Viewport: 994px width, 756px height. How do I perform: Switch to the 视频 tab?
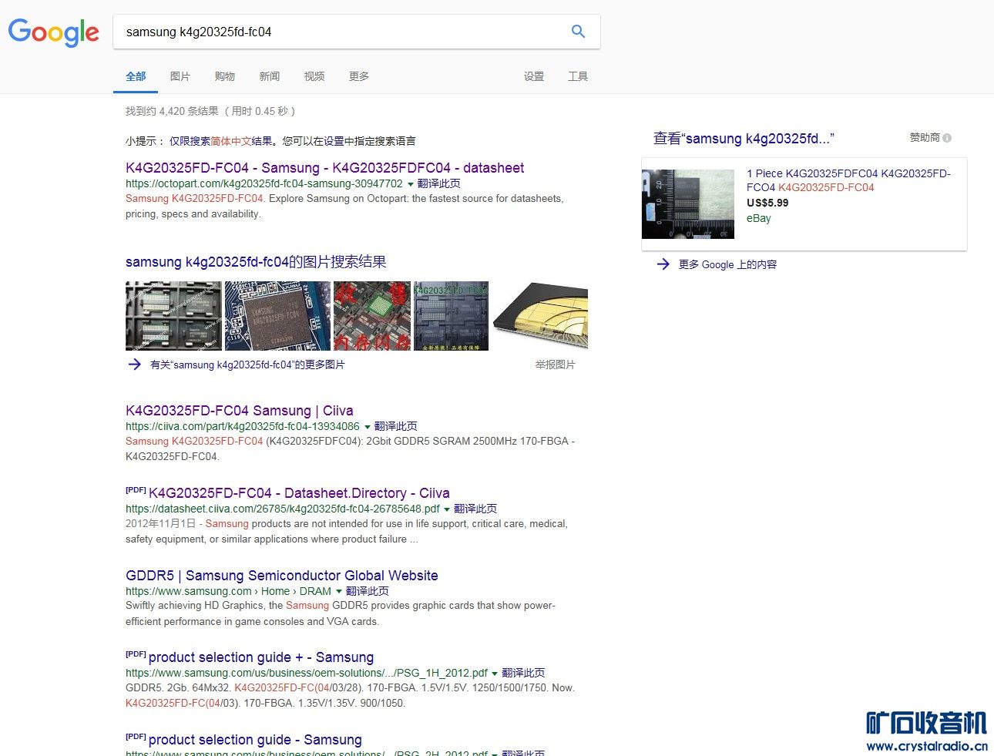314,76
